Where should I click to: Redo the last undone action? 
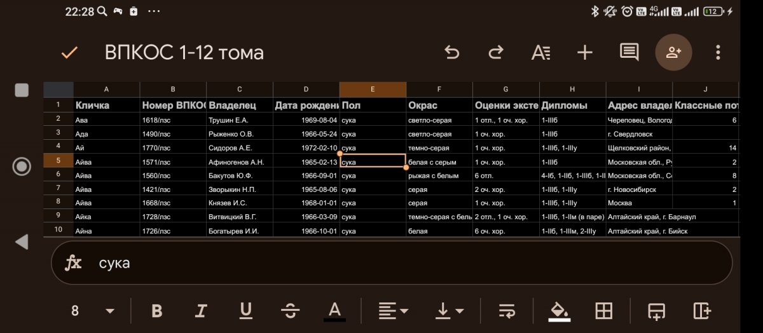[496, 52]
